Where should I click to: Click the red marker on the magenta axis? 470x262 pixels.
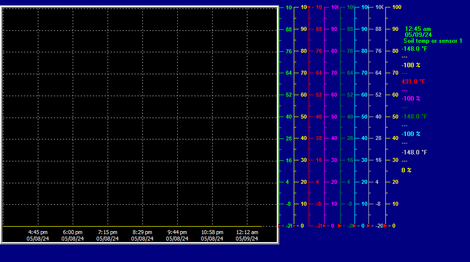[x=325, y=226]
